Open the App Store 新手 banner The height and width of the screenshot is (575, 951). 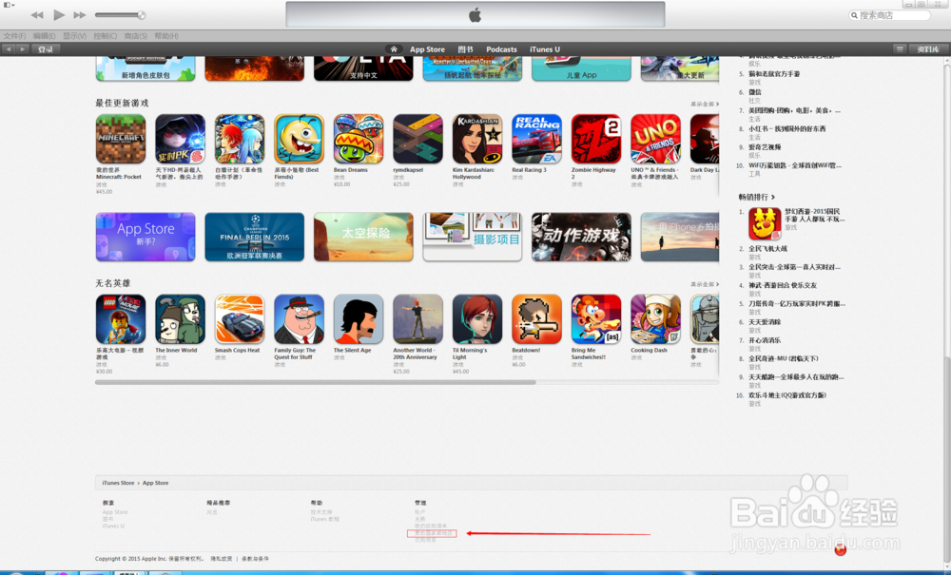coord(146,237)
